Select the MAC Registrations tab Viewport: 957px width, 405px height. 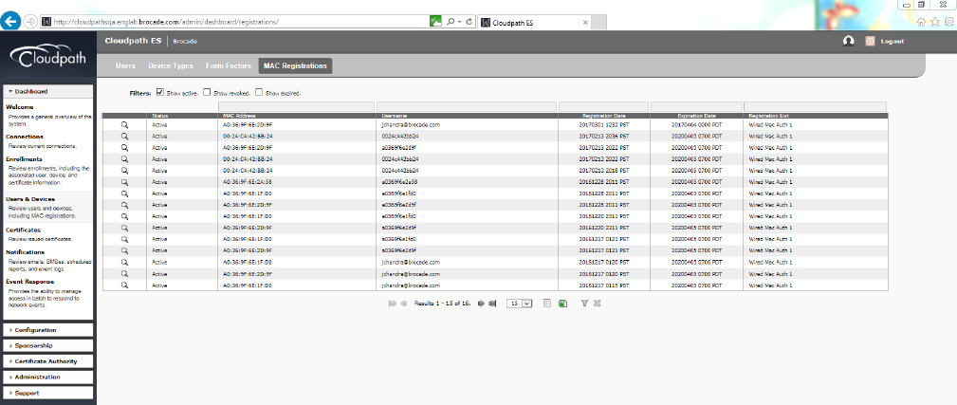295,65
